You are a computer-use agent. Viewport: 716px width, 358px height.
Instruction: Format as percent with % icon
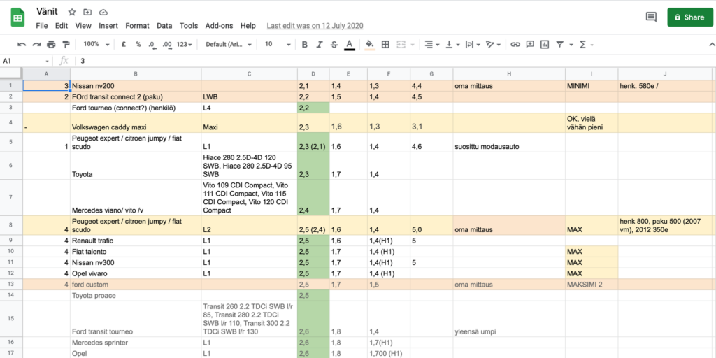click(x=138, y=44)
